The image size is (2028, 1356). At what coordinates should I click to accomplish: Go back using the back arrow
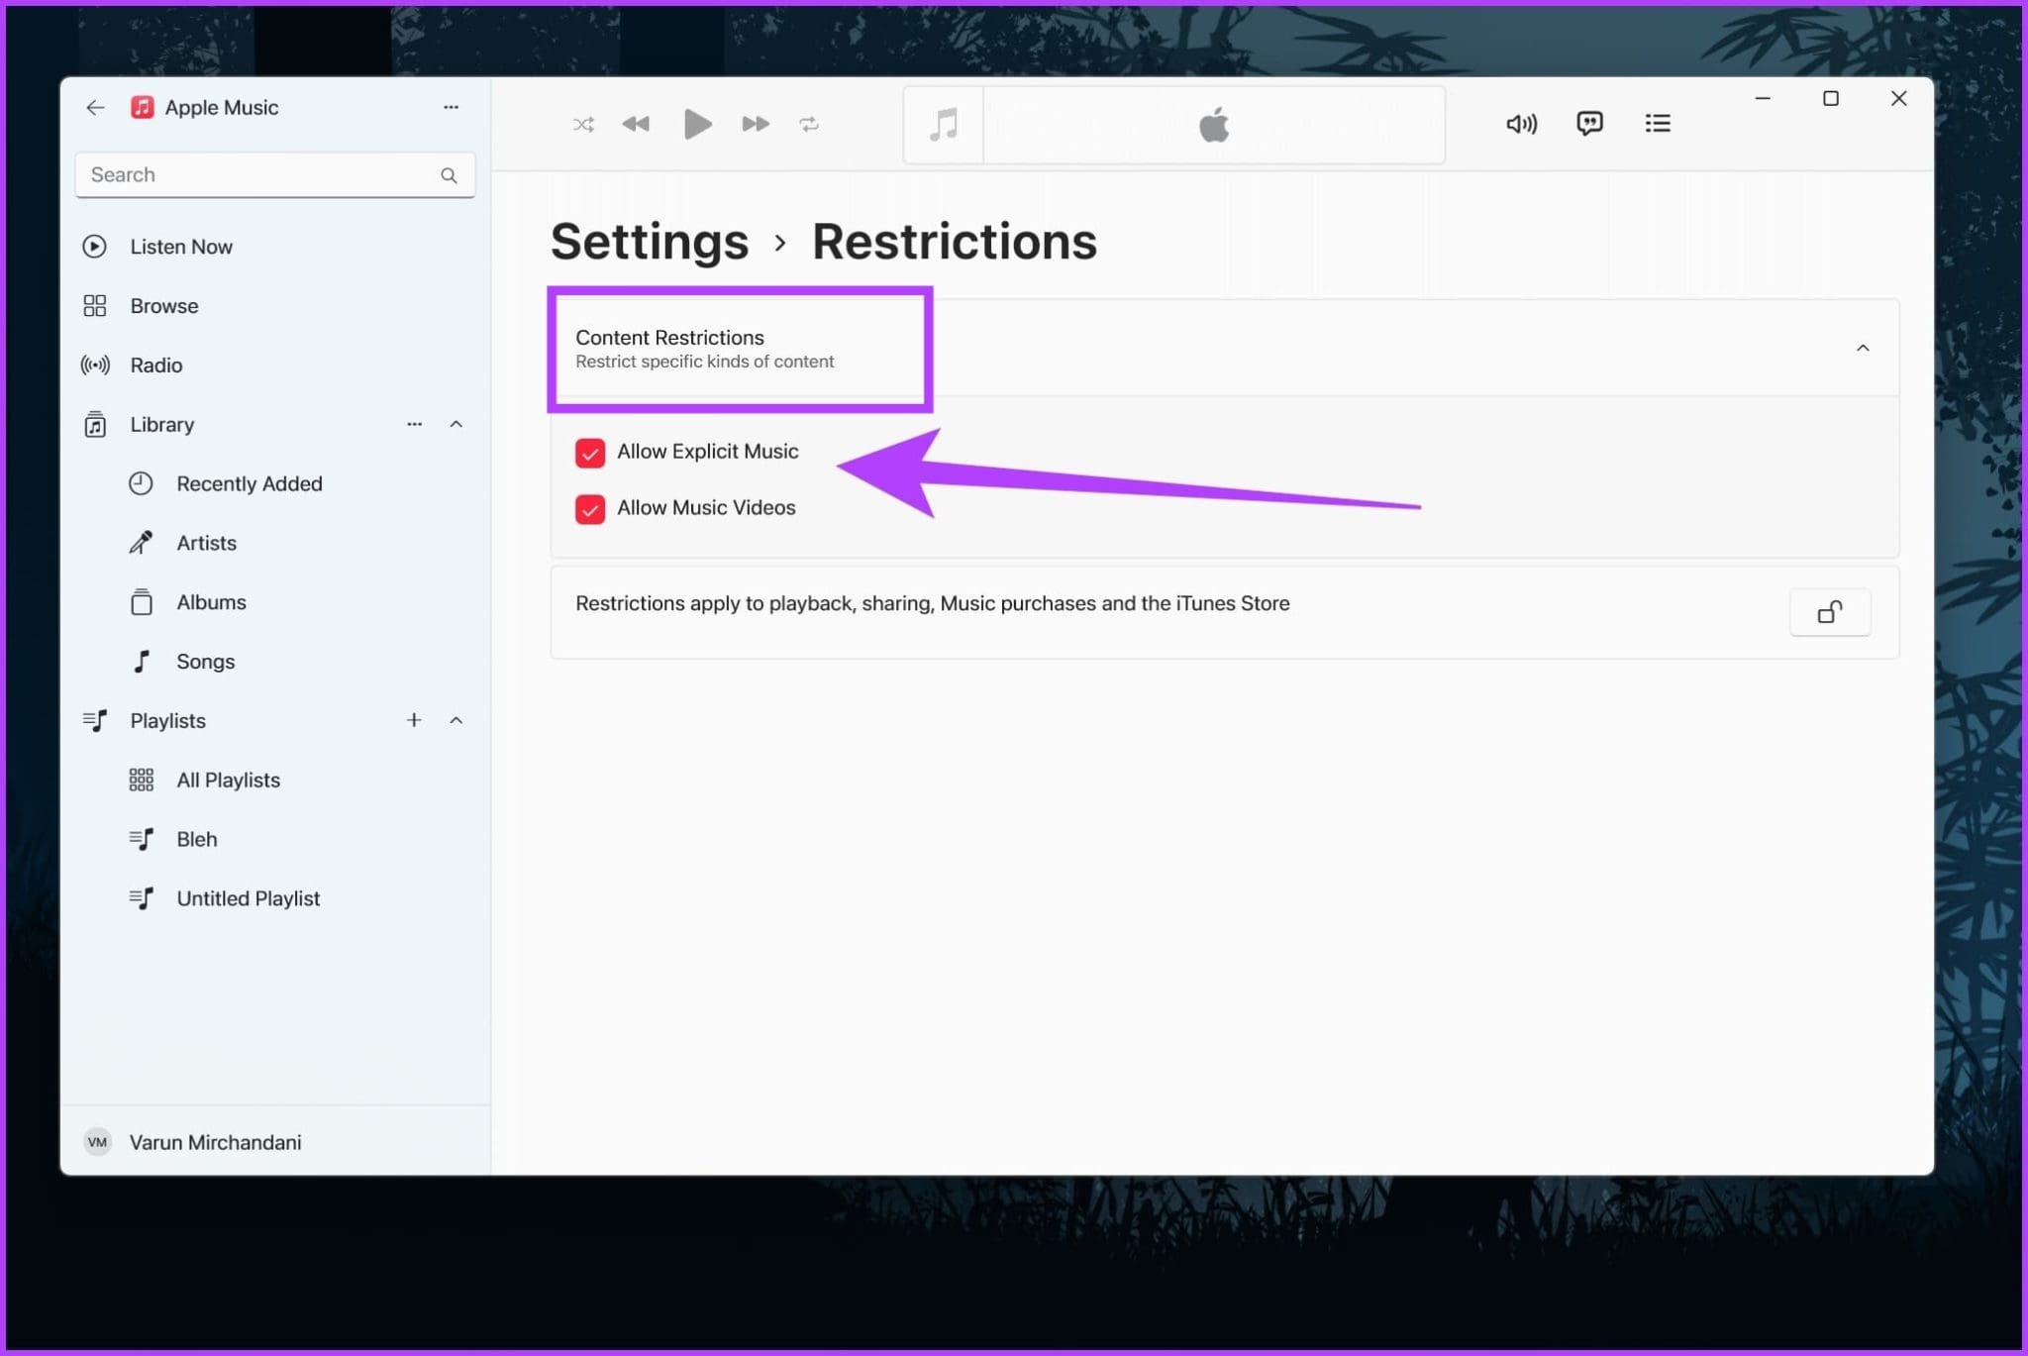pos(95,107)
